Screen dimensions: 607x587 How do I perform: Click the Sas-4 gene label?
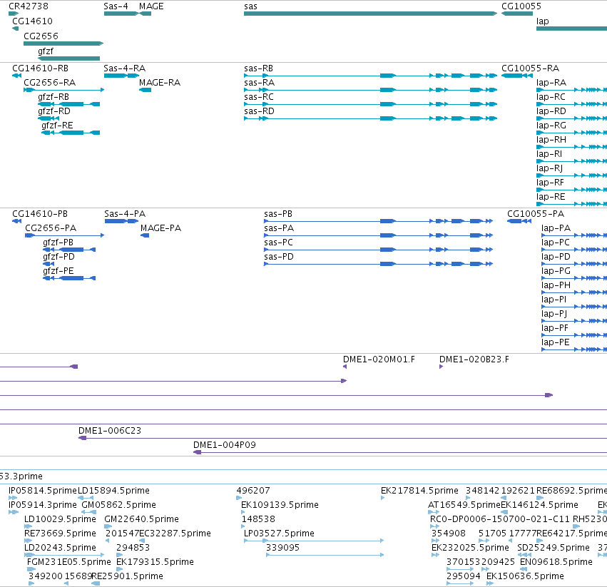pyautogui.click(x=116, y=6)
